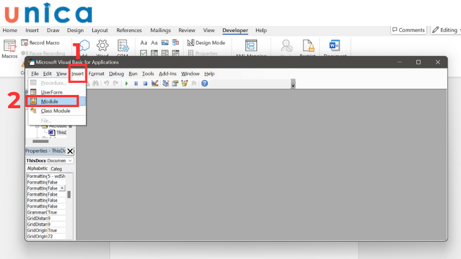Toggle Design Mode in Developer ribbon
The width and height of the screenshot is (461, 259).
click(206, 43)
